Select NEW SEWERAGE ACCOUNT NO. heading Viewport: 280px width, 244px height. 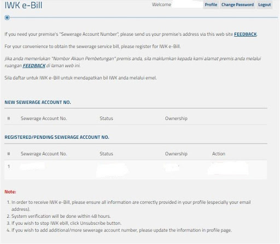pyautogui.click(x=38, y=102)
